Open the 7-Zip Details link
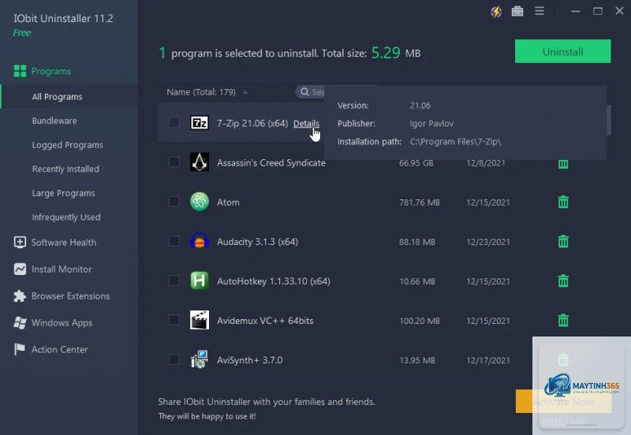631x435 pixels. click(x=306, y=124)
